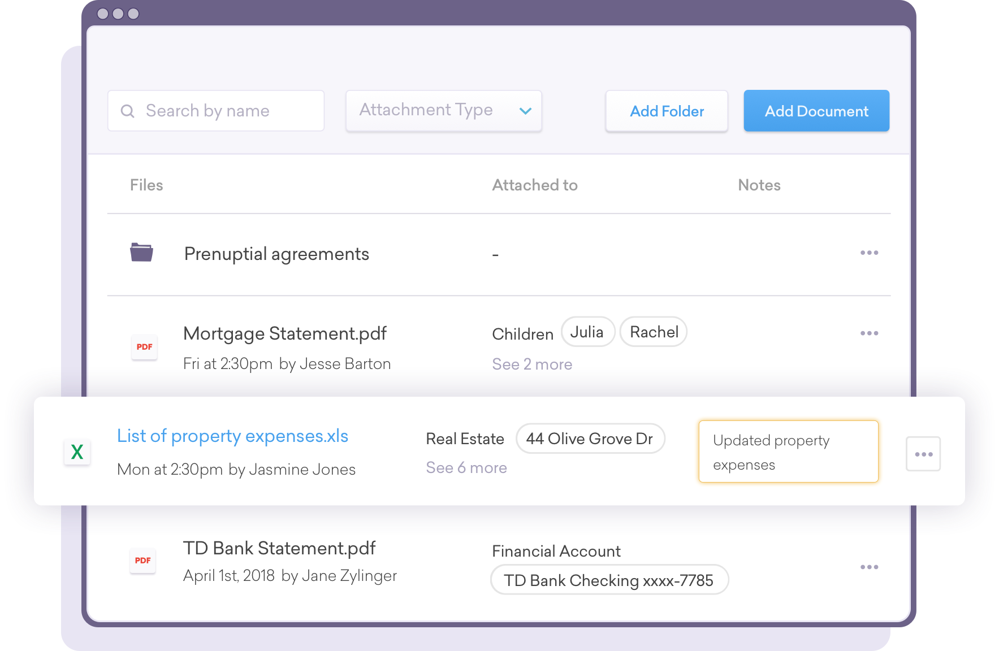This screenshot has height=651, width=999.
Task: Click the Add Folder button
Action: click(x=667, y=111)
